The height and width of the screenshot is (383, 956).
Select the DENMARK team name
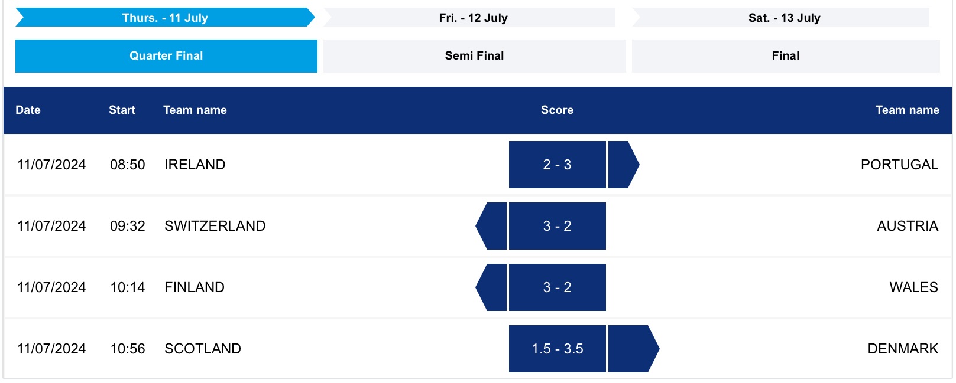903,349
